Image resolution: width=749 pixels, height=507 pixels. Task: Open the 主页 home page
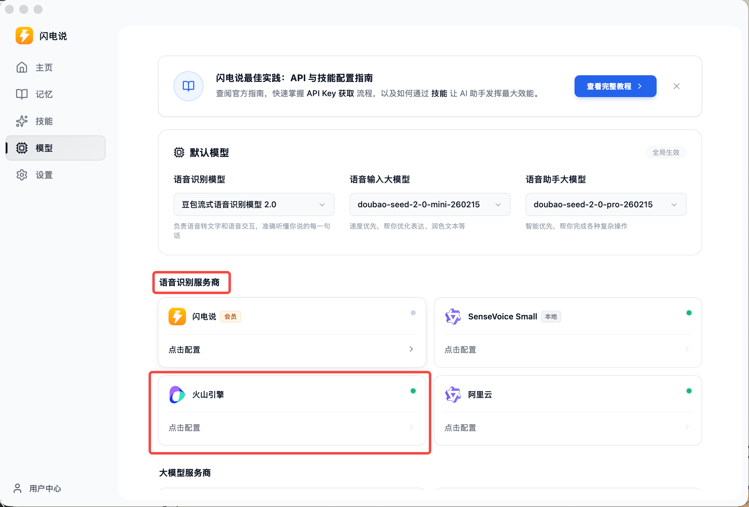pyautogui.click(x=56, y=67)
